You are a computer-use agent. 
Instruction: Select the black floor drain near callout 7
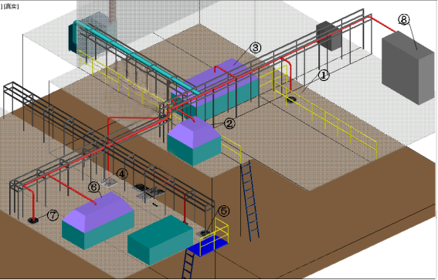(x=33, y=221)
